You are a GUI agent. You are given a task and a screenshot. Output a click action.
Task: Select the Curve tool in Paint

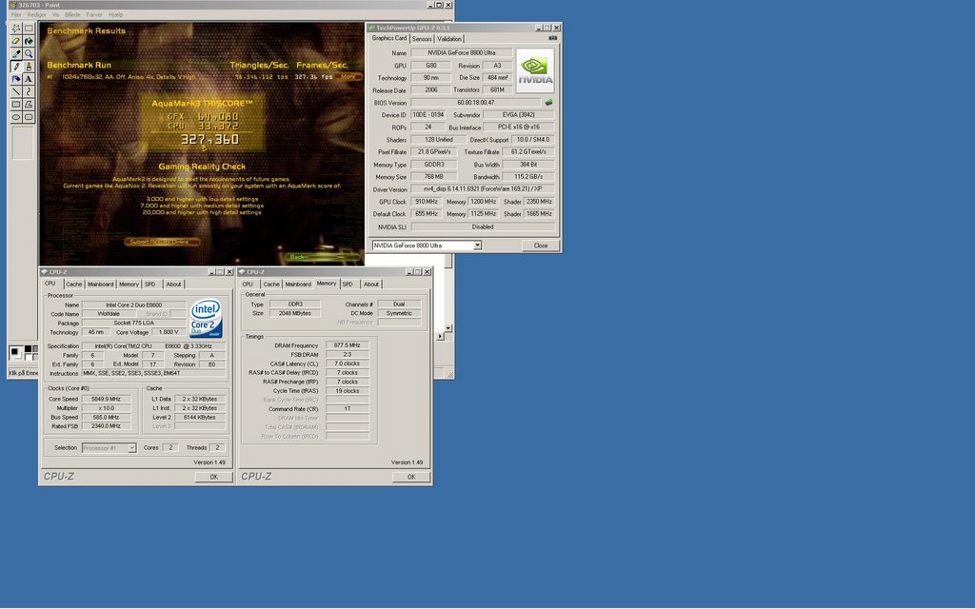coord(29,92)
